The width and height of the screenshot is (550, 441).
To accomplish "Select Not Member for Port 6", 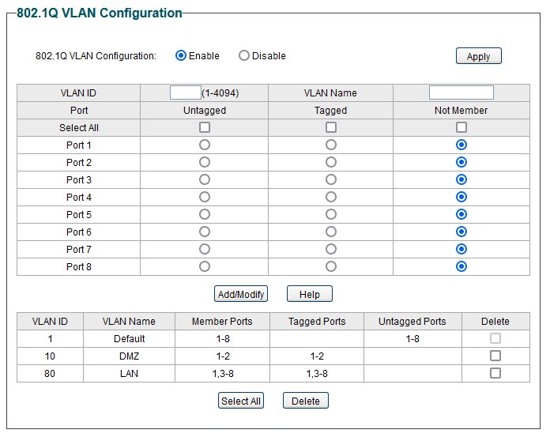I will click(x=461, y=232).
